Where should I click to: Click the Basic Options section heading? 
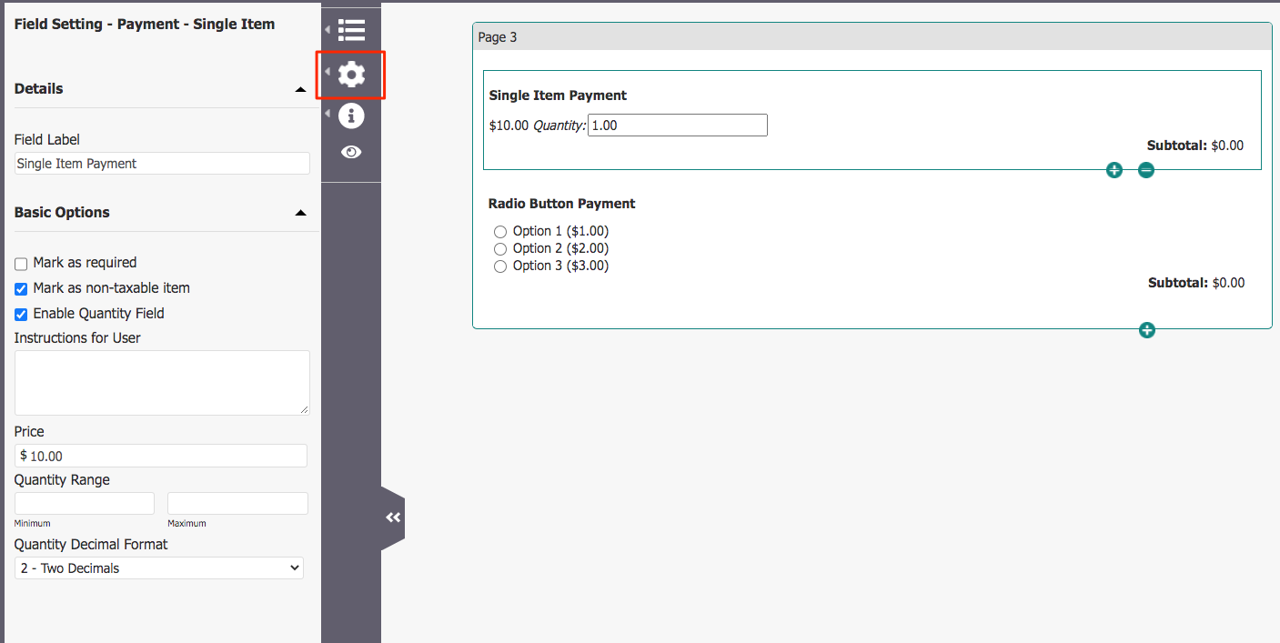pos(62,213)
